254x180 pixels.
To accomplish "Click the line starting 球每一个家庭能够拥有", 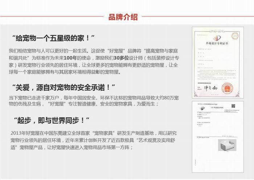I will (65, 72).
